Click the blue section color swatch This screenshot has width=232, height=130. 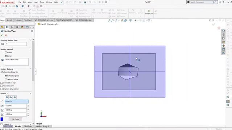tap(2, 119)
